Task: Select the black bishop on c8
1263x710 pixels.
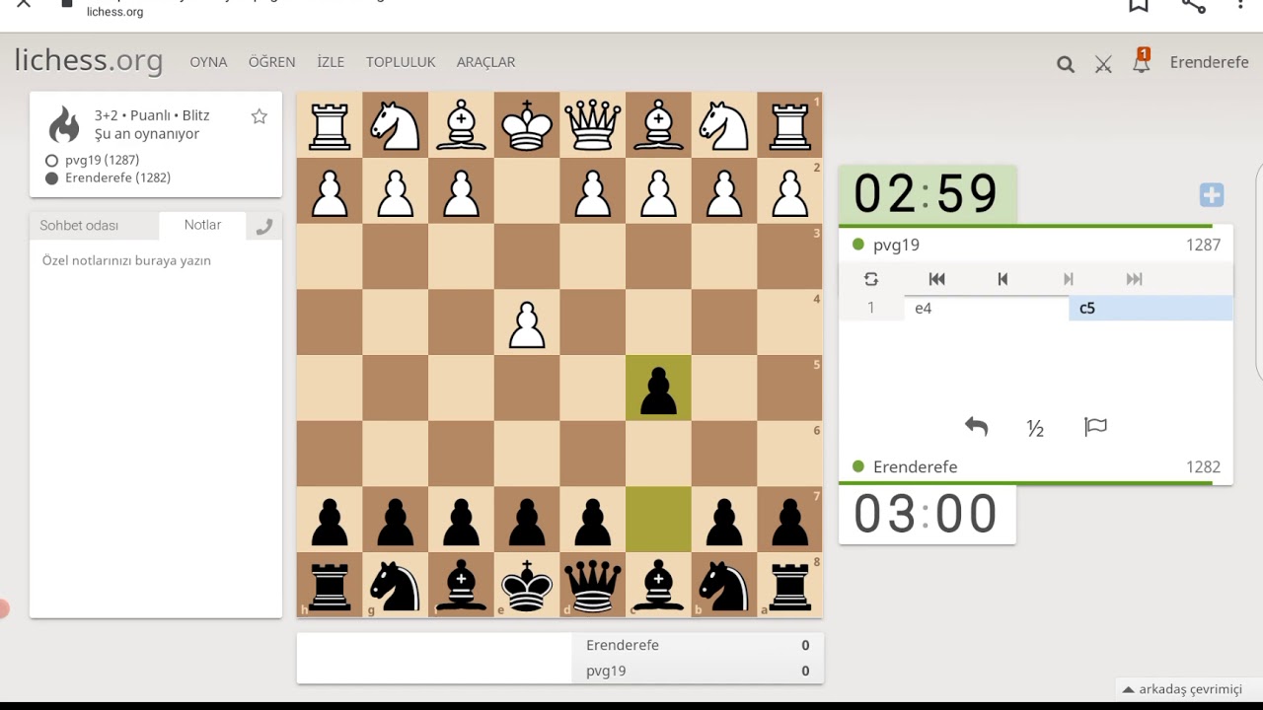Action: click(658, 585)
